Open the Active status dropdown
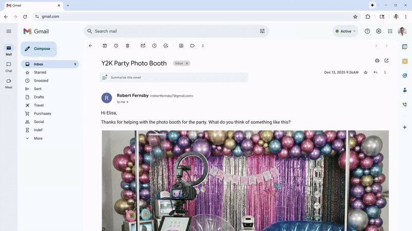The width and height of the screenshot is (412, 231). (345, 31)
